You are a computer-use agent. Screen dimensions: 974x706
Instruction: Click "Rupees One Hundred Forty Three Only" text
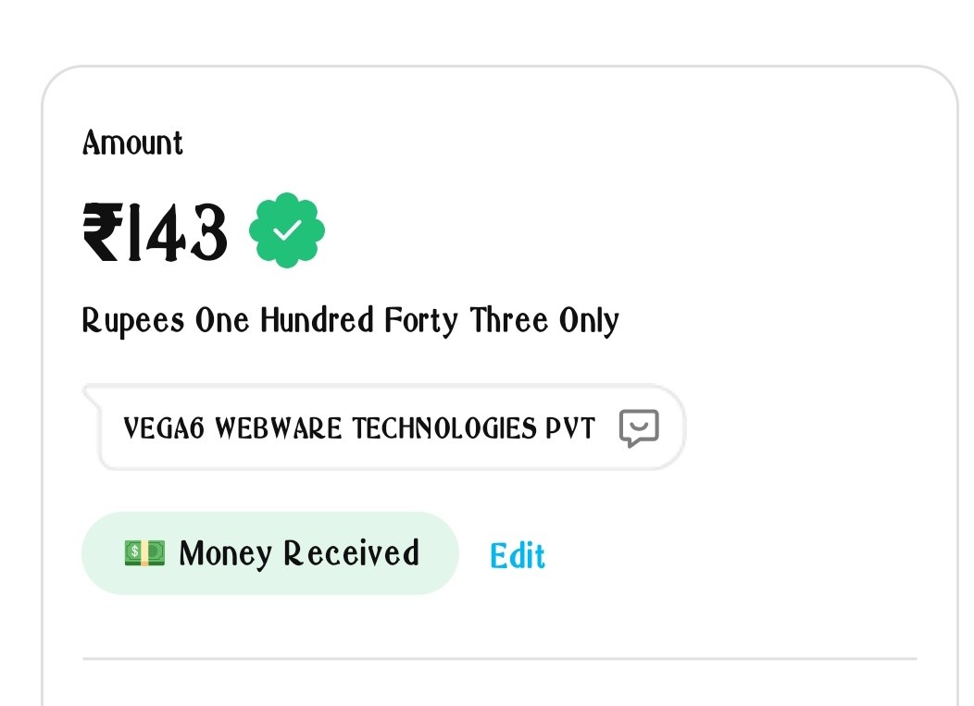(x=350, y=321)
